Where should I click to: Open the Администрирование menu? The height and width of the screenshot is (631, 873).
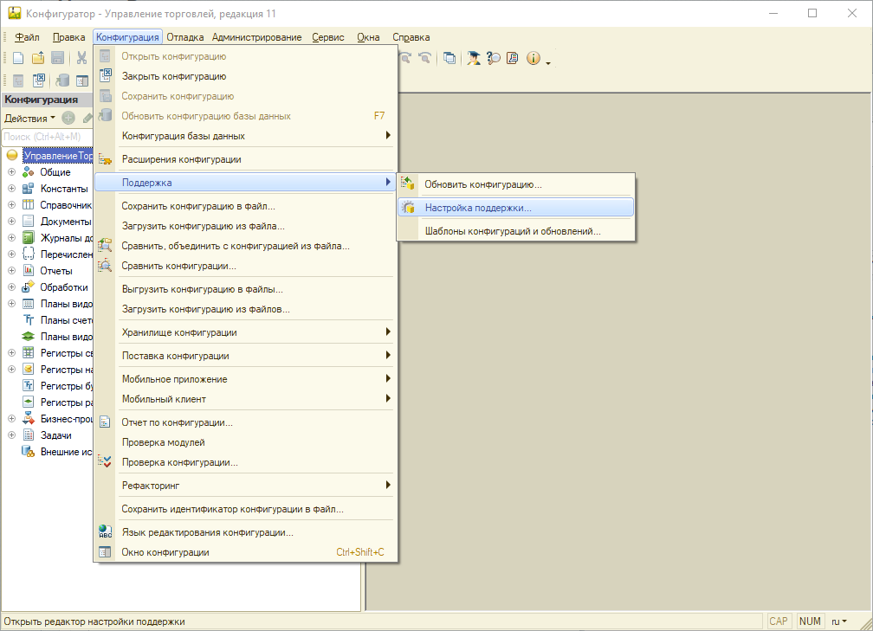pyautogui.click(x=256, y=37)
